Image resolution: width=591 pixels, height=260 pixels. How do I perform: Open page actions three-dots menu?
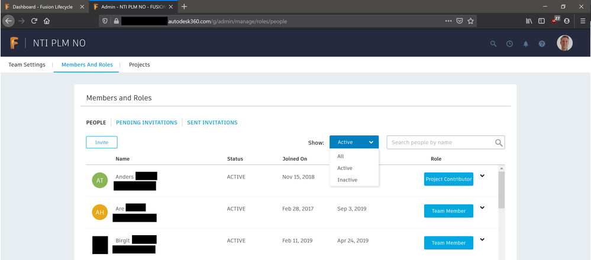click(x=448, y=21)
